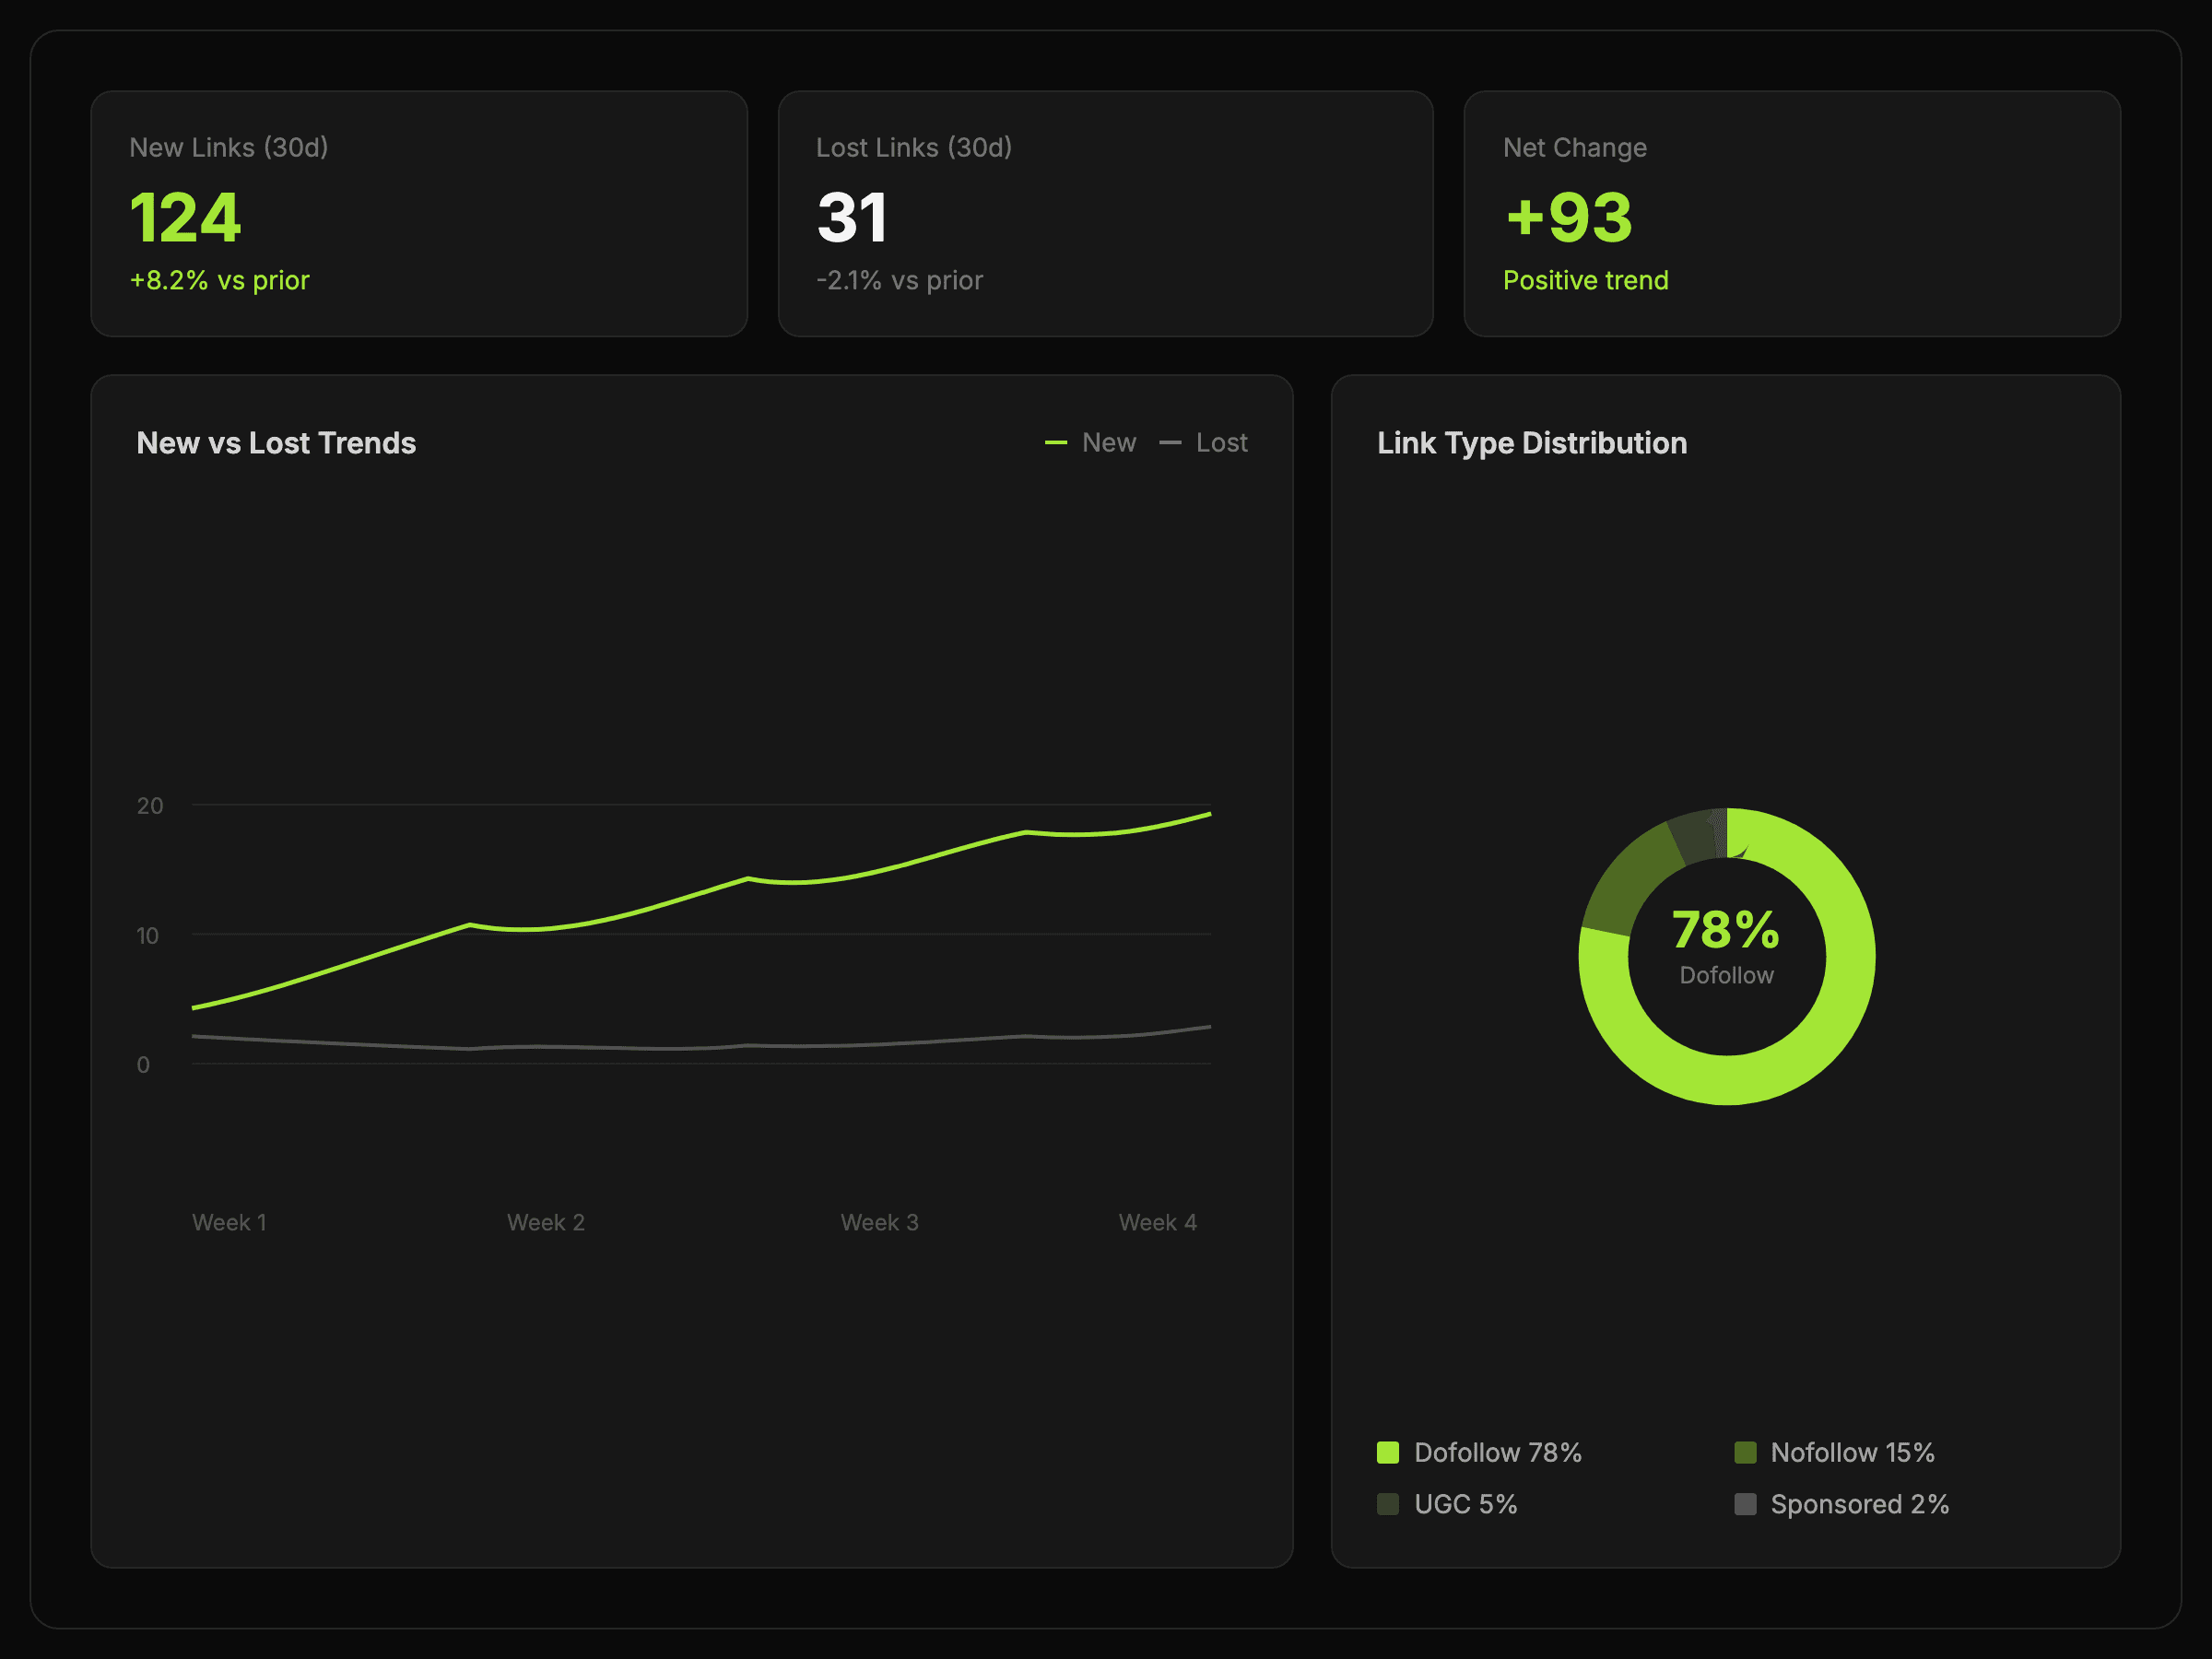Click the -2.1% vs prior text

pos(899,280)
